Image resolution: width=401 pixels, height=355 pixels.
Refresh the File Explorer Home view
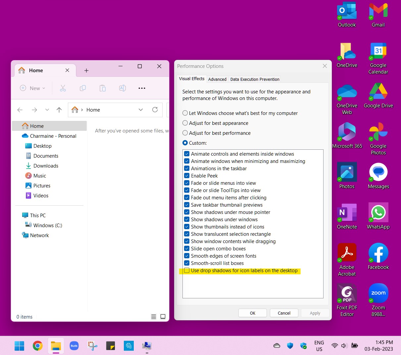click(x=155, y=110)
